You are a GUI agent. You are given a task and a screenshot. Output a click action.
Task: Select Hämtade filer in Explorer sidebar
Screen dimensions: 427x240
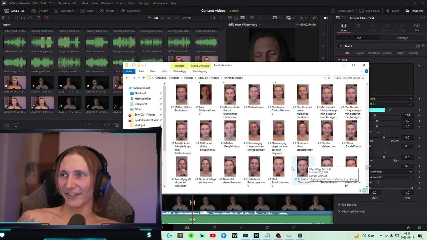click(143, 99)
